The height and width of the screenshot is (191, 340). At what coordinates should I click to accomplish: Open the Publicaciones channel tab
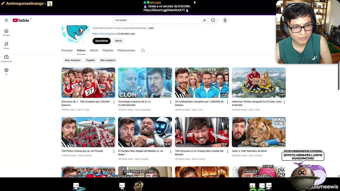tap(126, 50)
